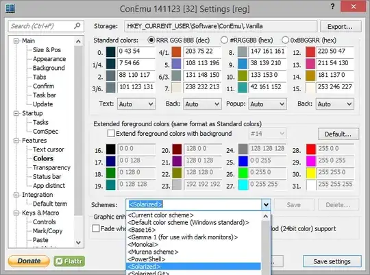Collapse the Integration tree node
The image size is (370, 275).
(16, 195)
